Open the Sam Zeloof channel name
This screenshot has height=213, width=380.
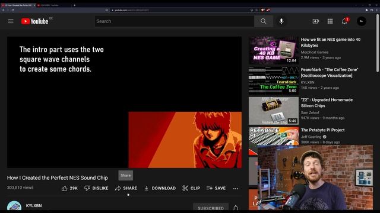(310, 112)
